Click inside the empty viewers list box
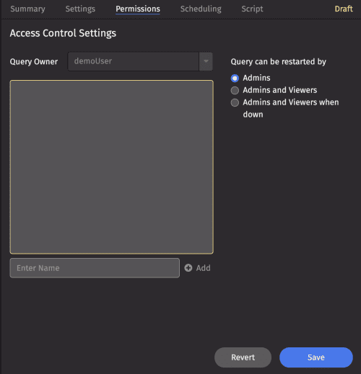Image resolution: width=361 pixels, height=374 pixels. (x=111, y=167)
